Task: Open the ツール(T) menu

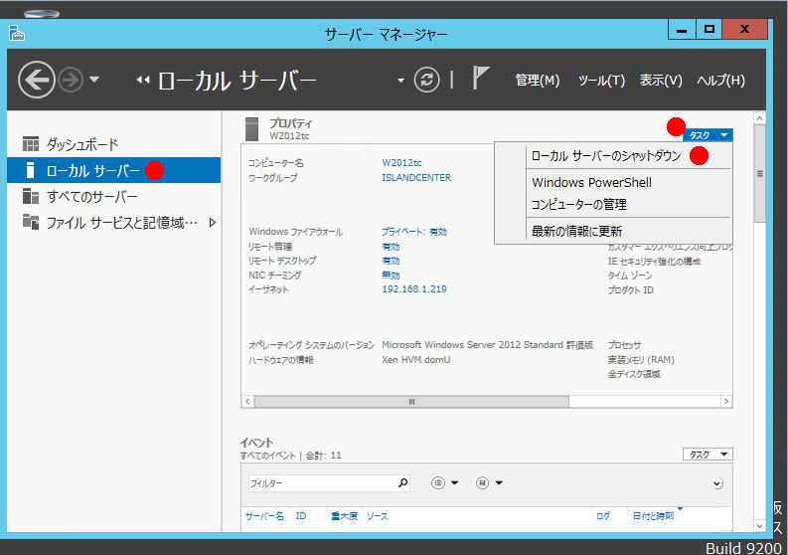Action: (601, 80)
